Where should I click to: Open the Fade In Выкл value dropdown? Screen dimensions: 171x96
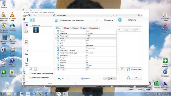click(x=101, y=67)
